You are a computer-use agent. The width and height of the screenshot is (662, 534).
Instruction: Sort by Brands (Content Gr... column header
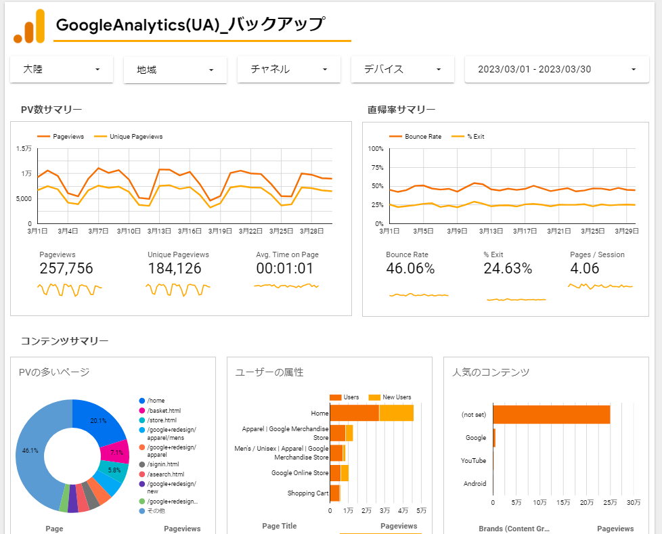[x=514, y=529]
